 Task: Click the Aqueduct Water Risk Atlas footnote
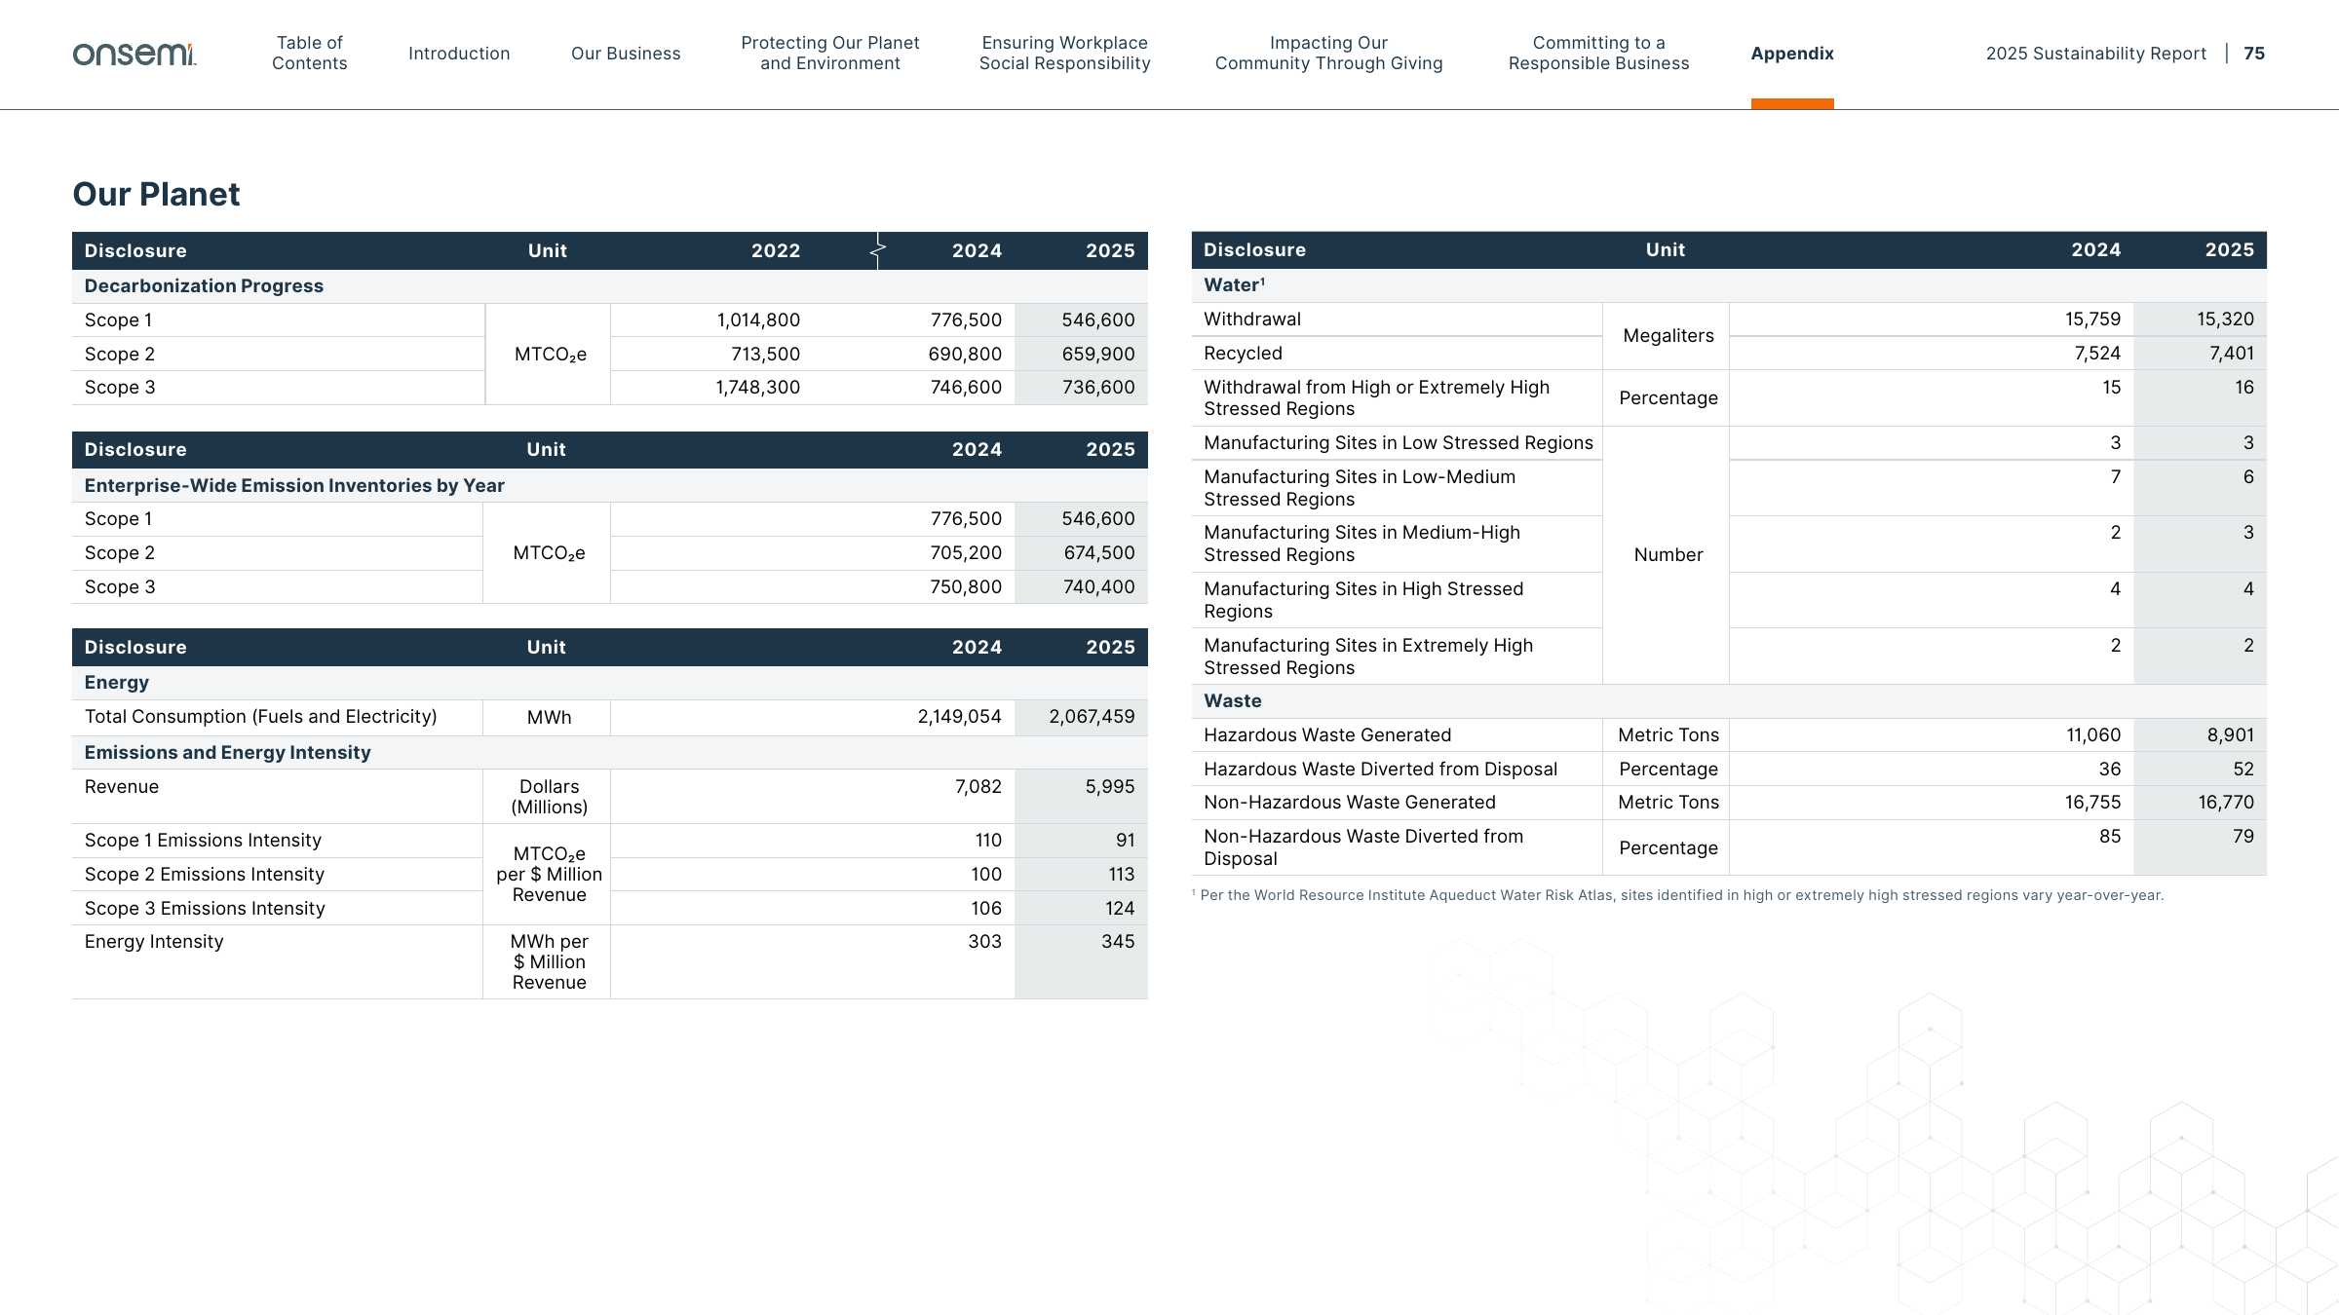tap(1677, 895)
